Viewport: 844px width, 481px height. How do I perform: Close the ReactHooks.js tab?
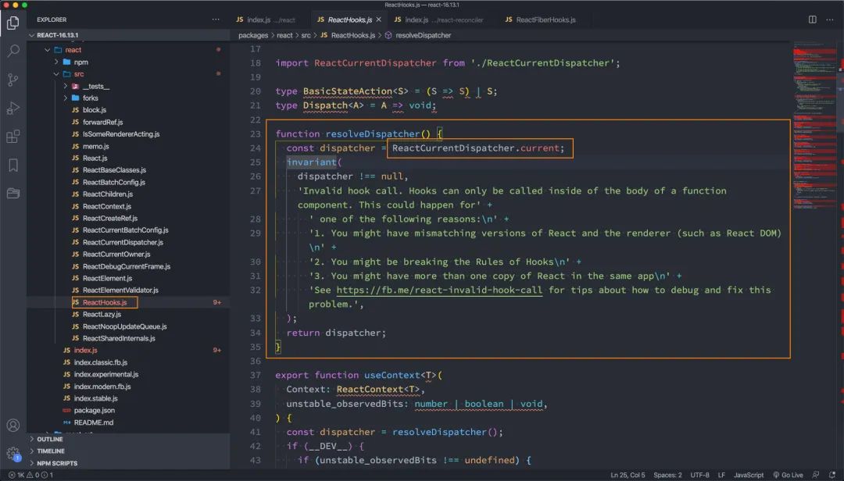click(378, 20)
